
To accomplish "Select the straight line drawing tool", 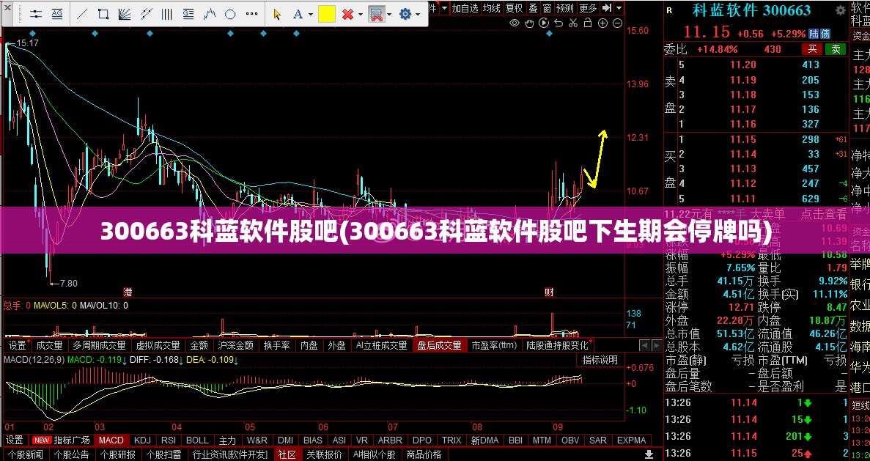I will coord(81,14).
